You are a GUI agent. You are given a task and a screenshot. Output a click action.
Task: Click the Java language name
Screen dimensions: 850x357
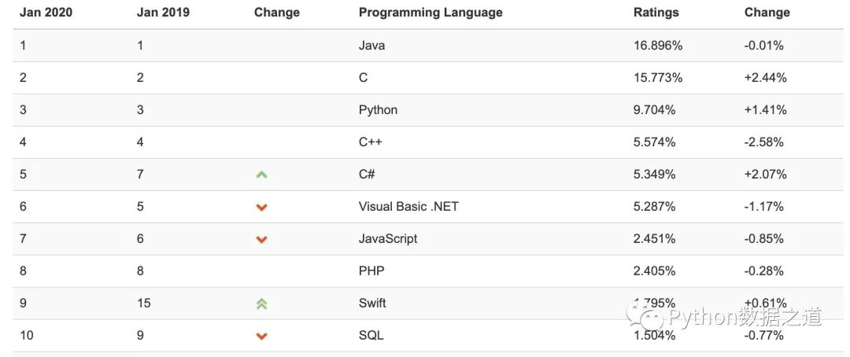pyautogui.click(x=371, y=46)
